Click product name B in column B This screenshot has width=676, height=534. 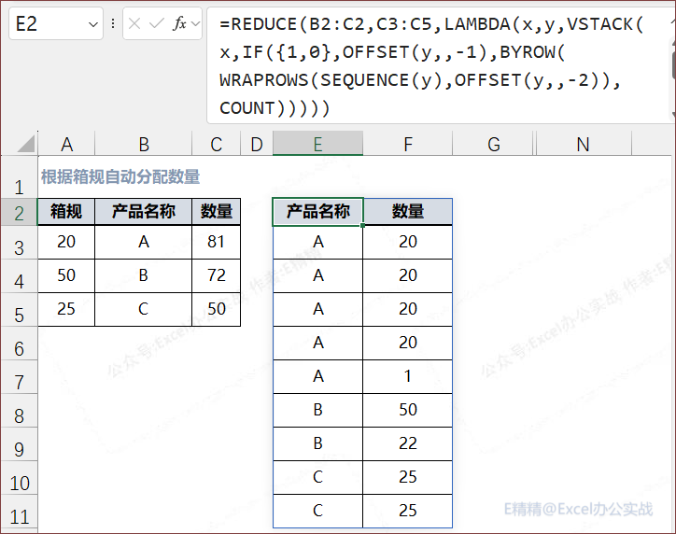[x=144, y=275]
